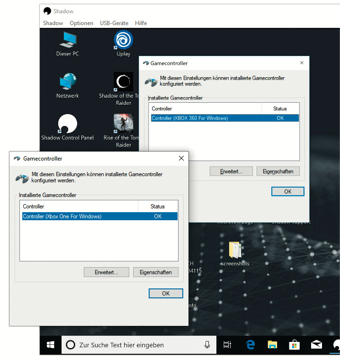Open Task View on the taskbar

[227, 345]
